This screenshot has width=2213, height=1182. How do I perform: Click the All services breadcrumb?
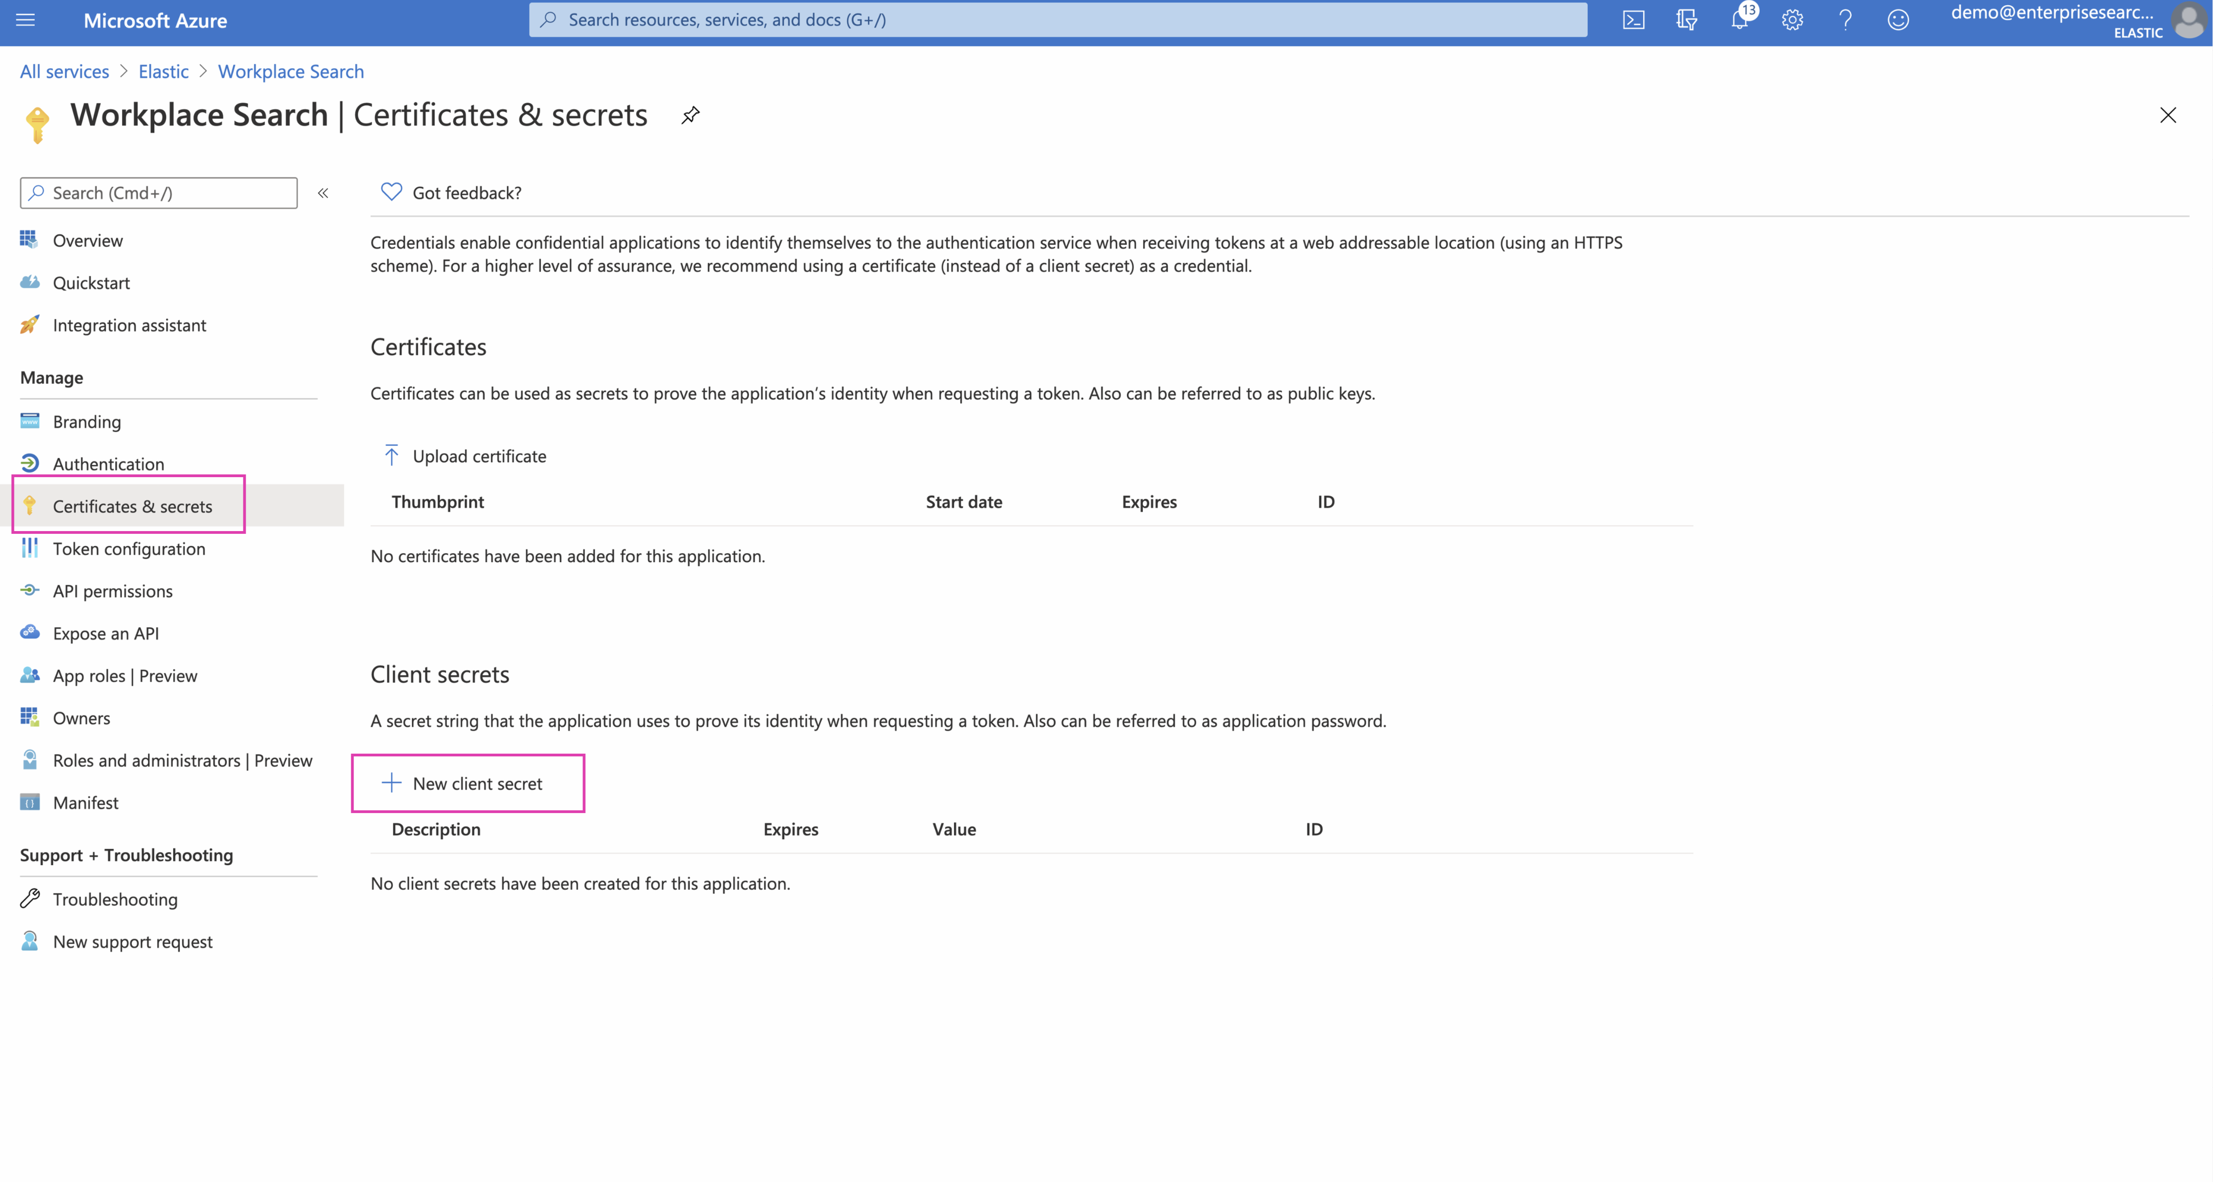pos(65,71)
